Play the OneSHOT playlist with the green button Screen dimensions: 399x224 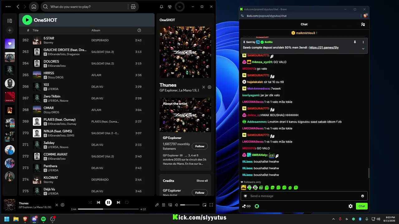click(27, 20)
